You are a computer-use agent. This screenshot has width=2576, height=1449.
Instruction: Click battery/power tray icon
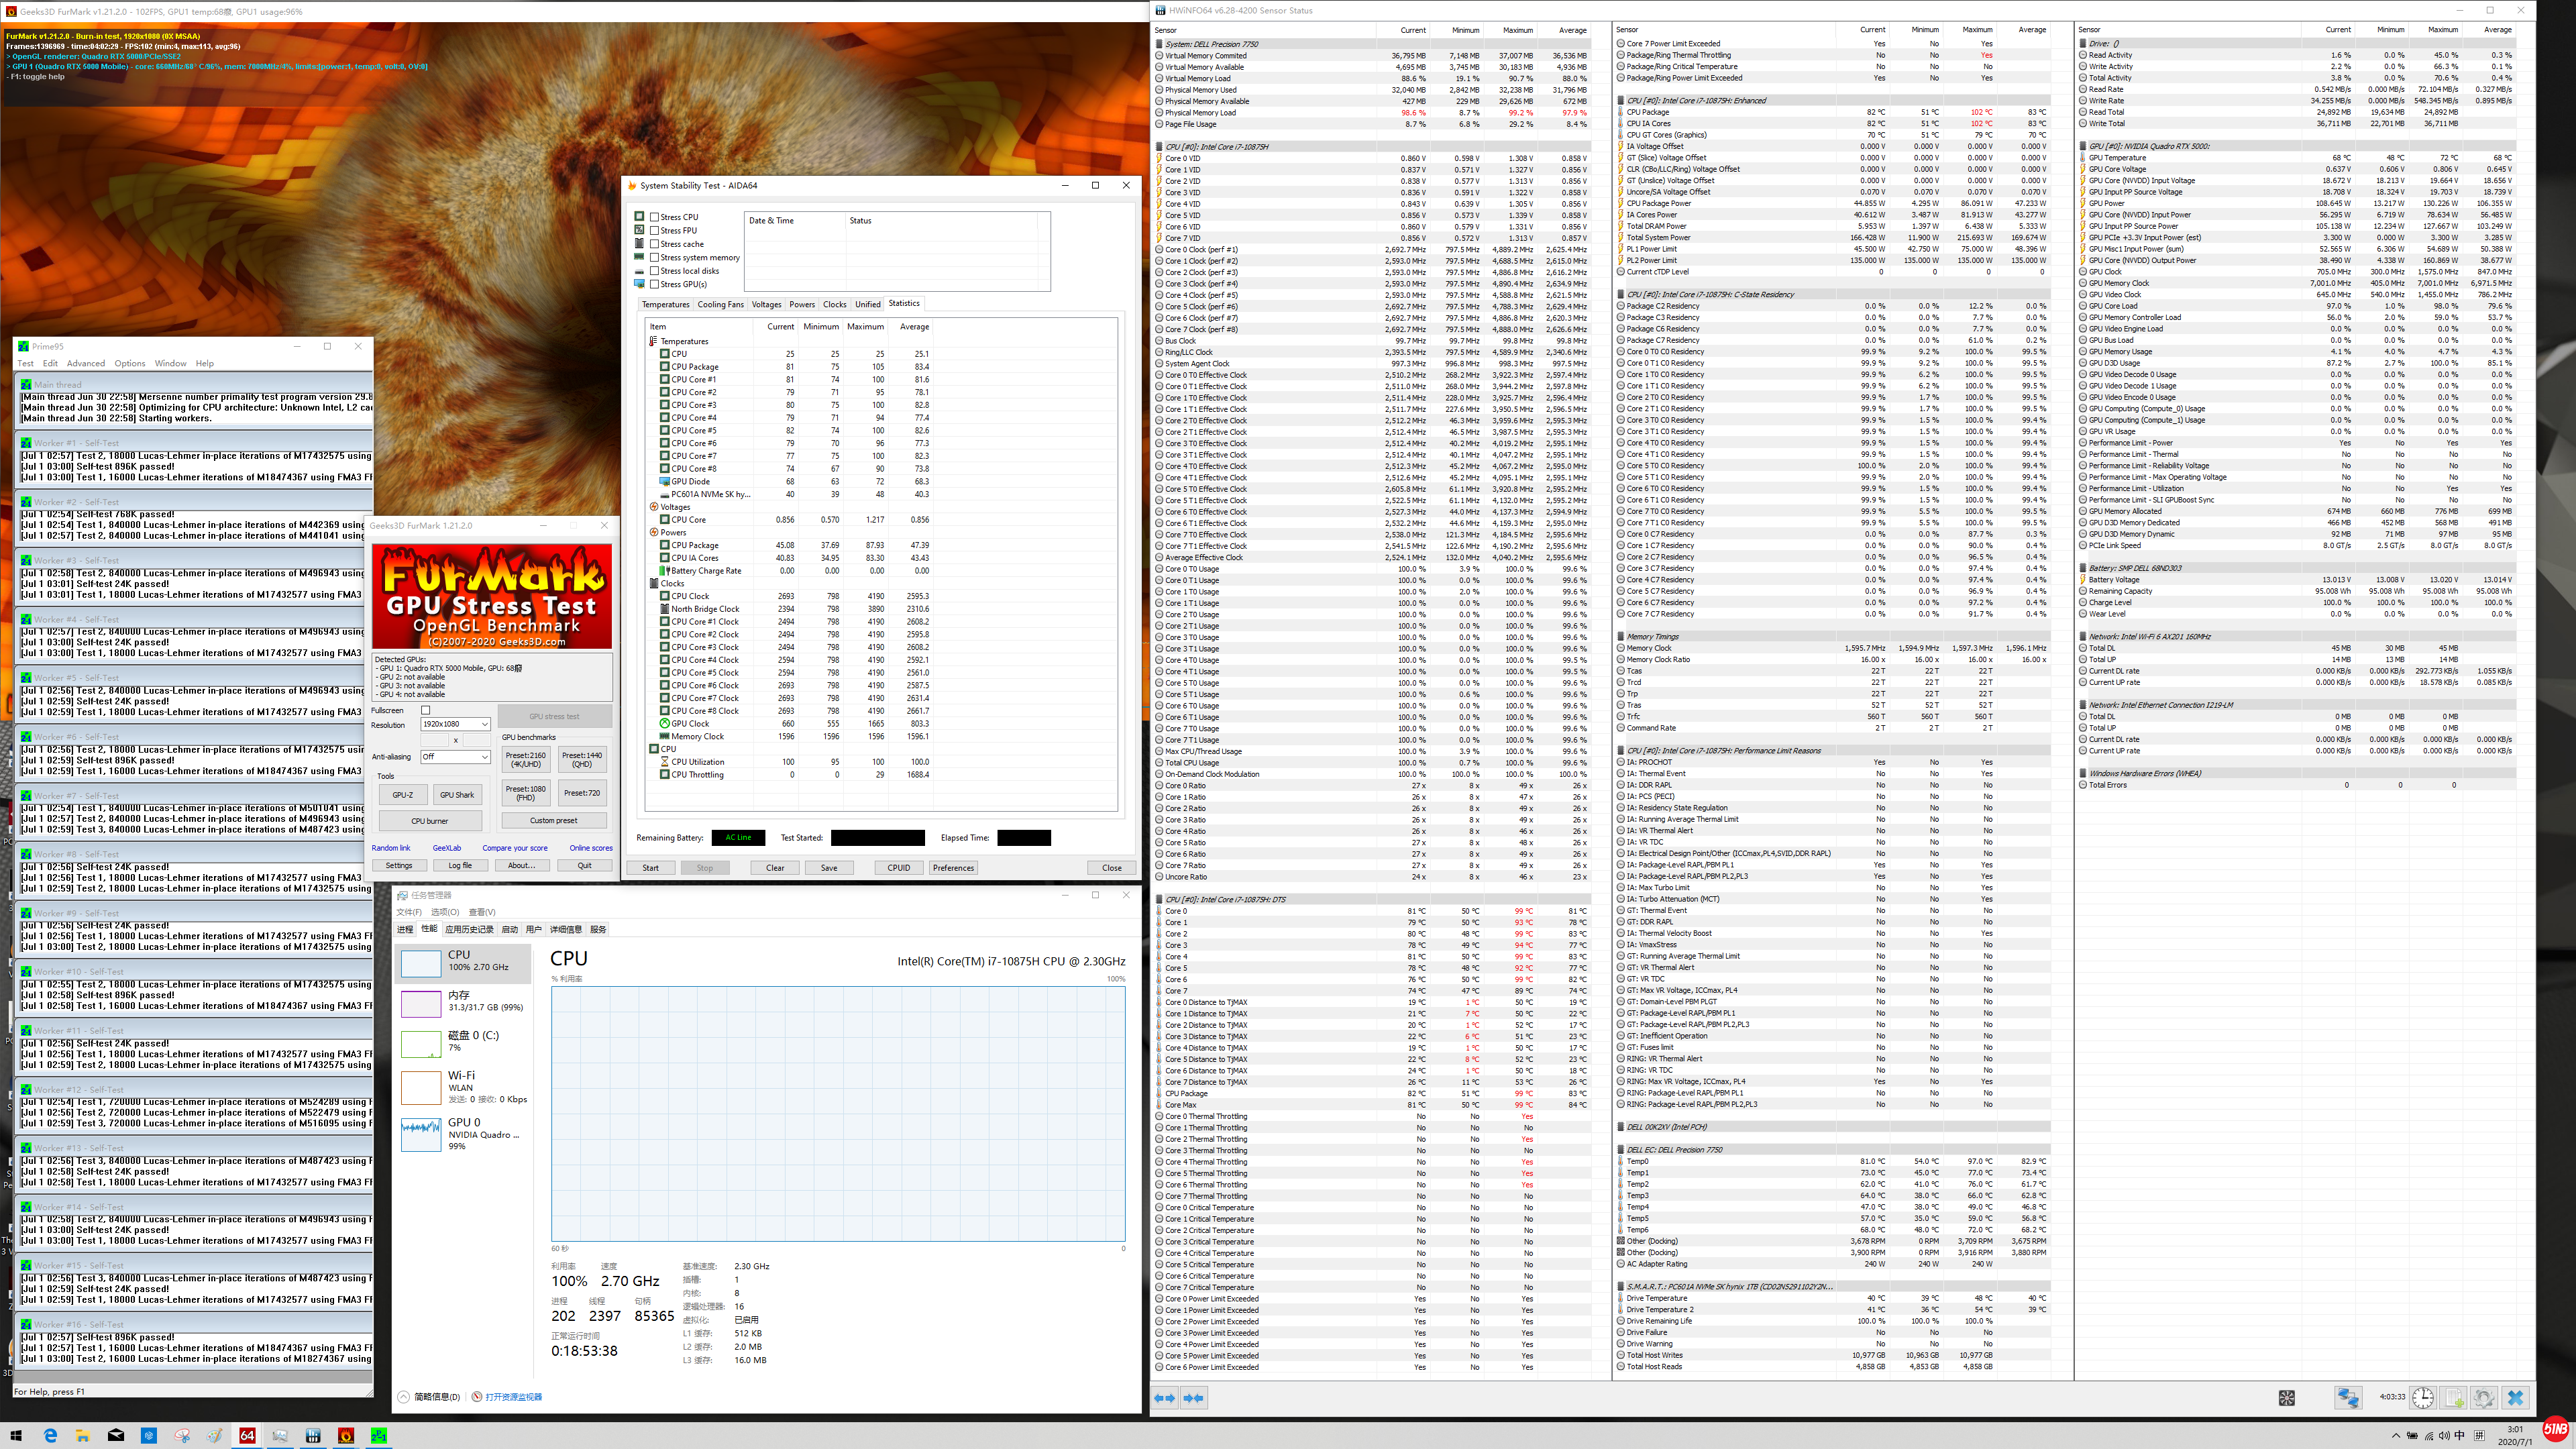click(x=2412, y=1436)
